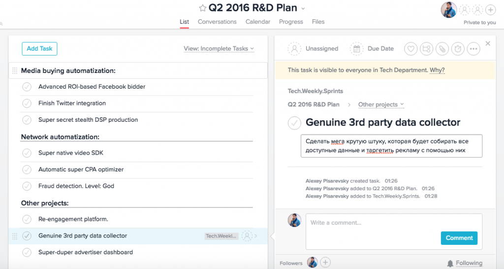Click the stopwatch timer icon
The height and width of the screenshot is (269, 504).
point(458,49)
